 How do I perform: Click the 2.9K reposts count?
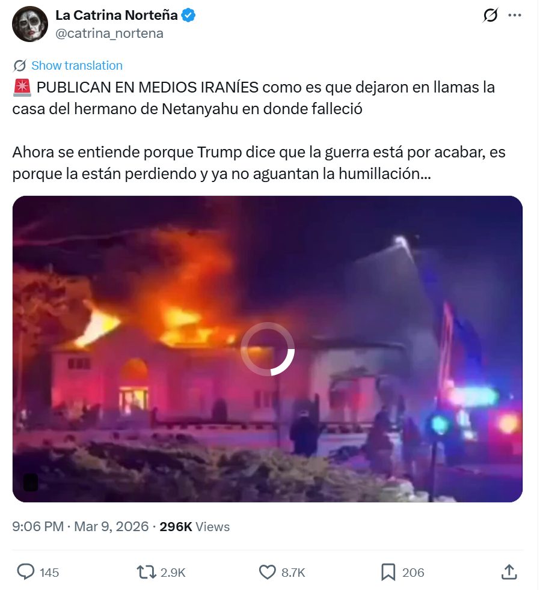173,573
